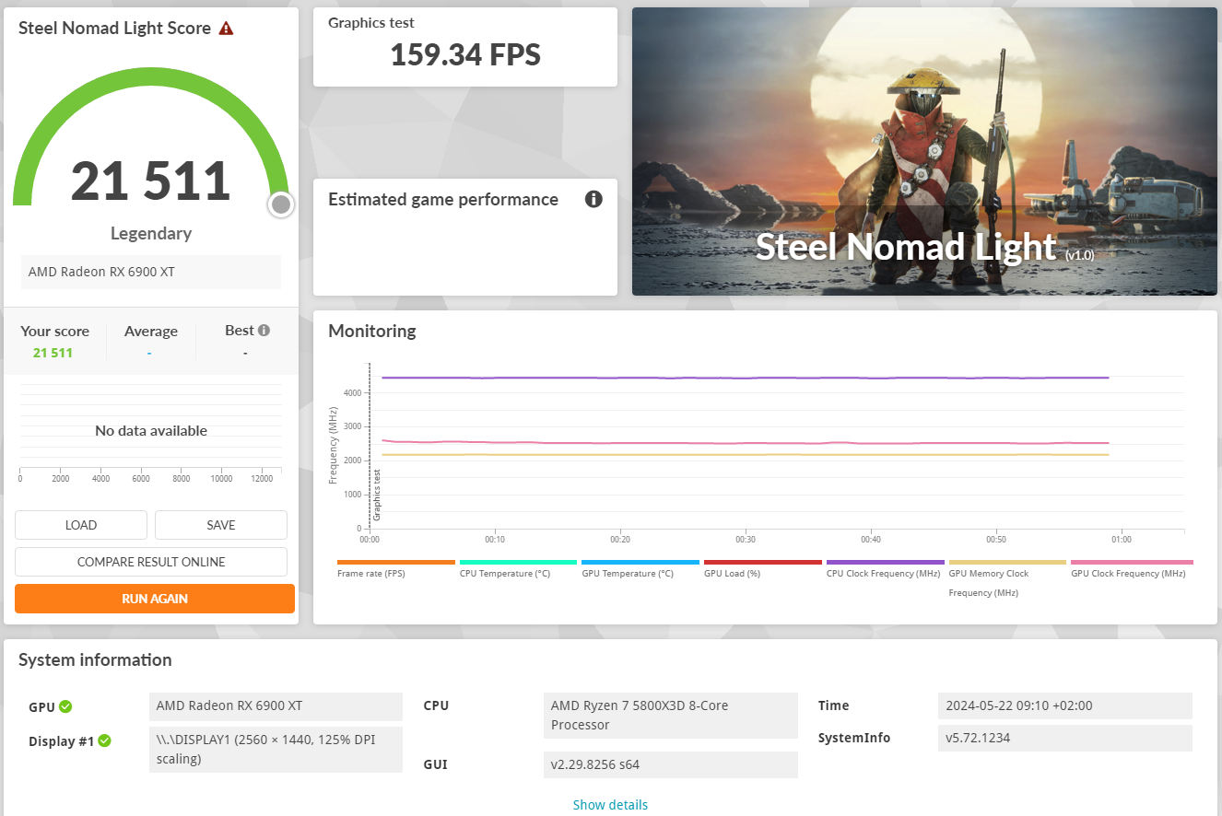Viewport: 1222px width, 816px height.
Task: Click the No data available chart text
Action: click(151, 431)
